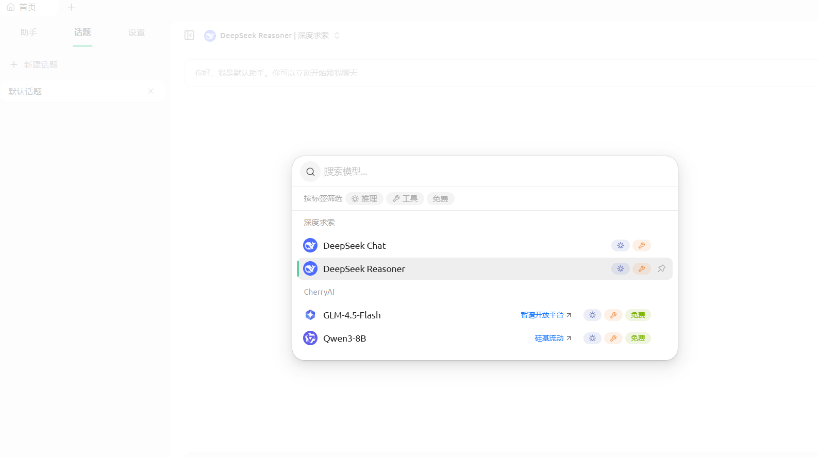This screenshot has height=457, width=818.
Task: Click the GLM-4.5-Flash model logo
Action: pos(310,315)
